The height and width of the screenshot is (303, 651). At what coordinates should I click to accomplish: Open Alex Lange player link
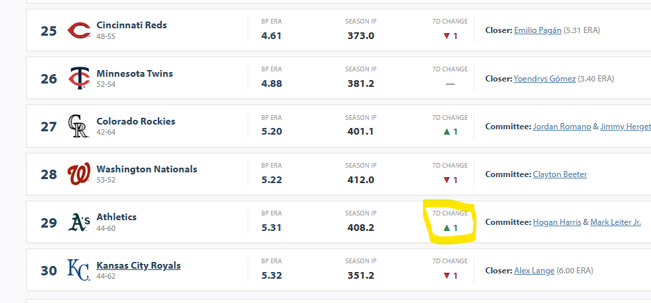pos(534,271)
